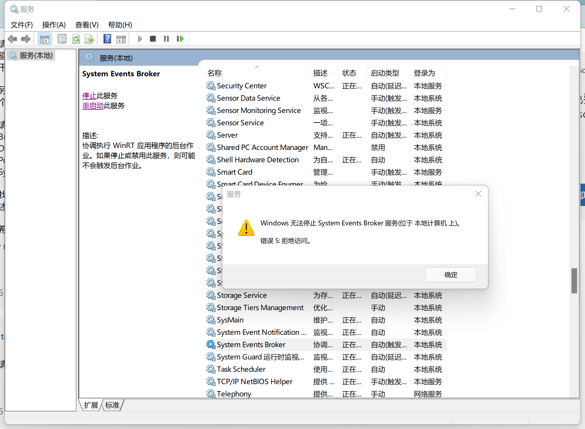The height and width of the screenshot is (429, 585).
Task: Click the 停止 service link
Action: tap(89, 96)
